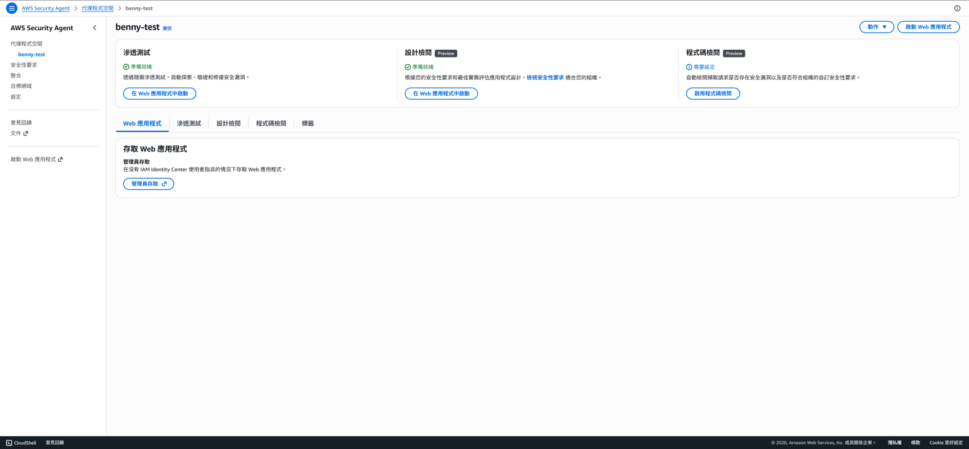Image resolution: width=969 pixels, height=449 pixels.
Task: Switch to the 標籤 tab
Action: click(x=308, y=123)
